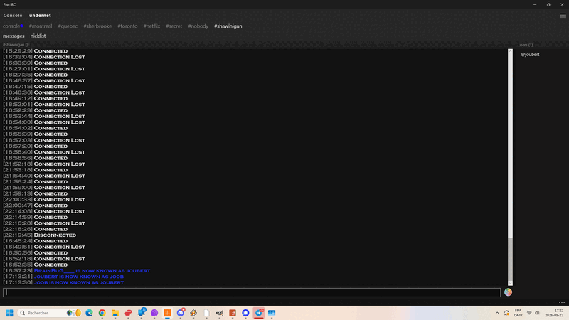Open Google Chrome from the taskbar

102,313
